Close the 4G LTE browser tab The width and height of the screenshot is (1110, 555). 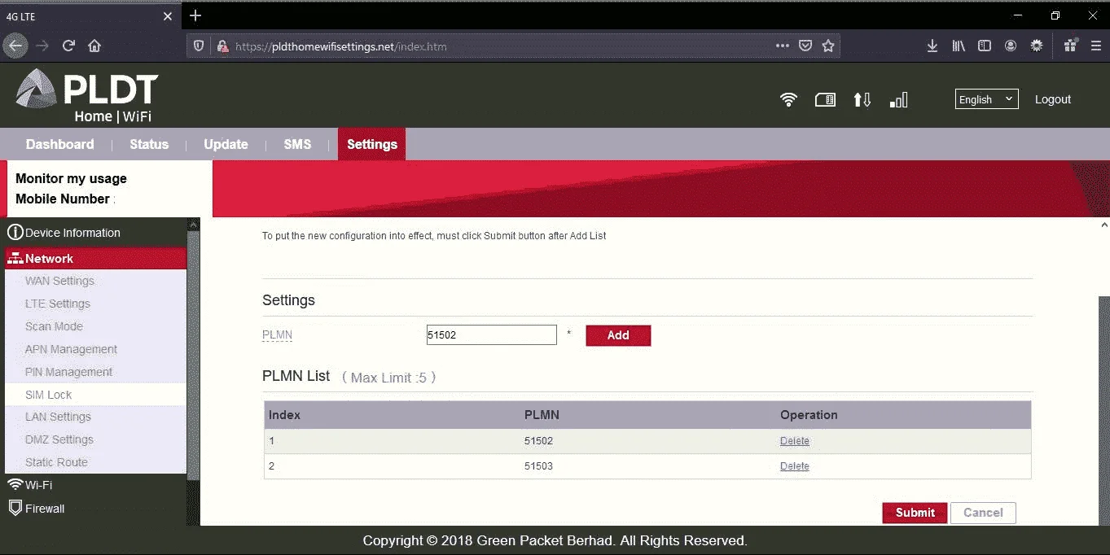(168, 15)
